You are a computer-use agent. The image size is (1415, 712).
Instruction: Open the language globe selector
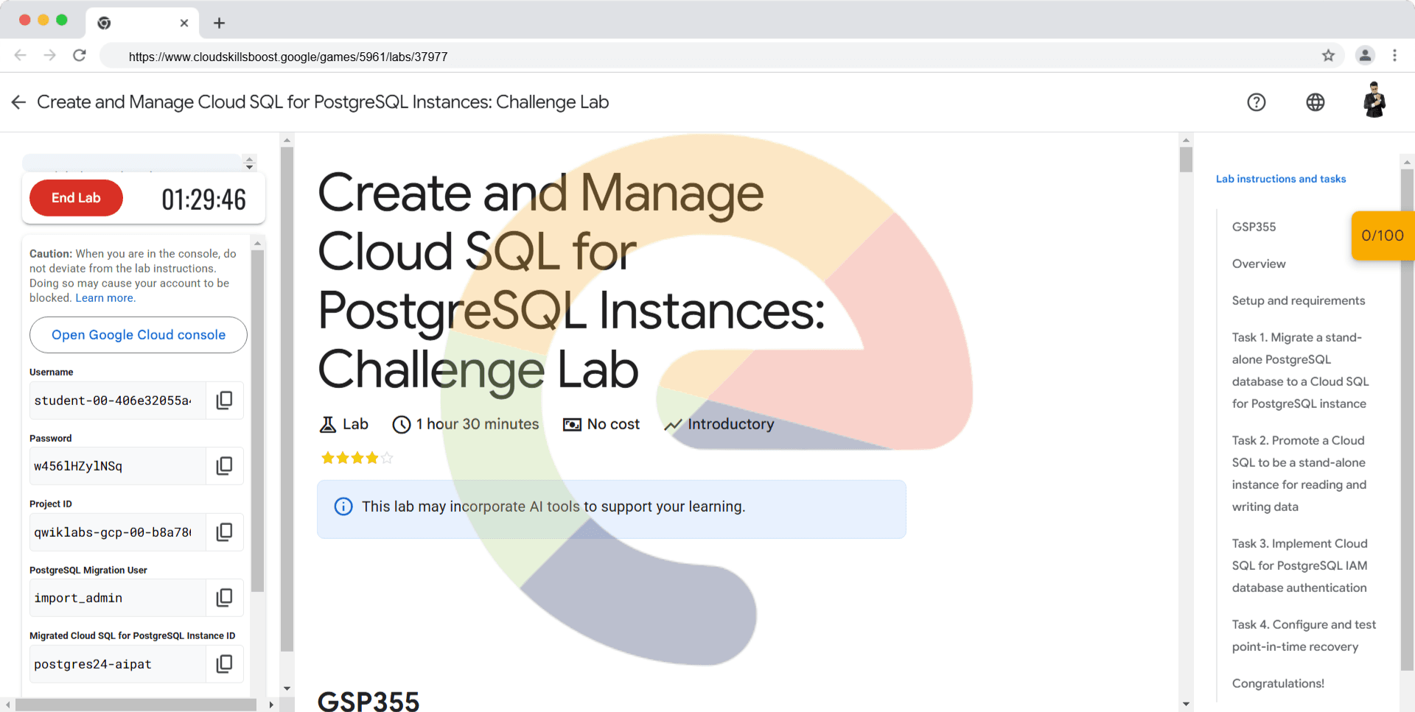pyautogui.click(x=1315, y=102)
